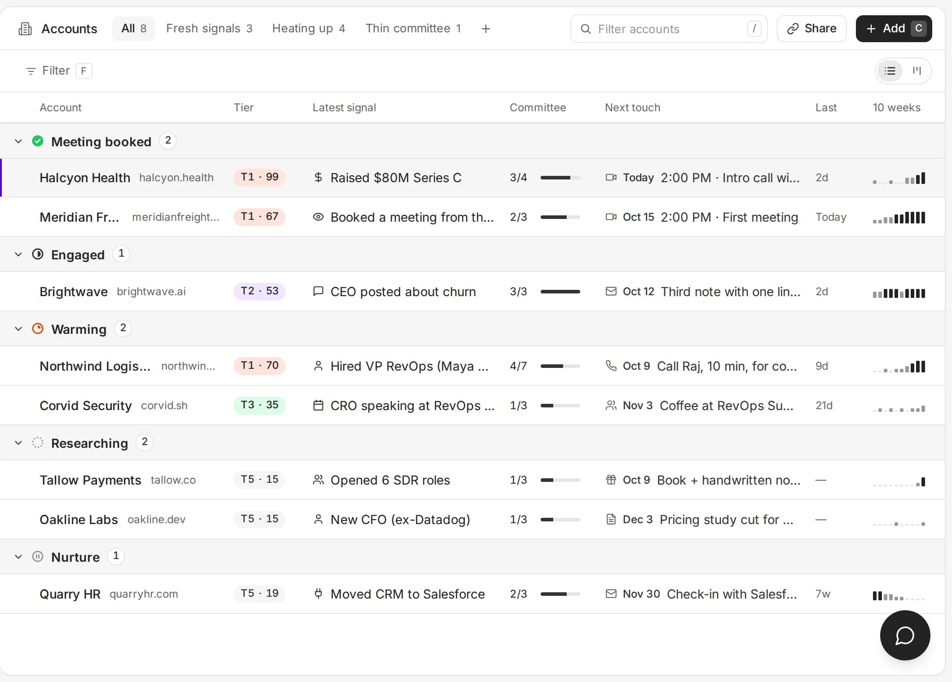Click Quarry HR account name
The image size is (952, 682).
click(70, 594)
